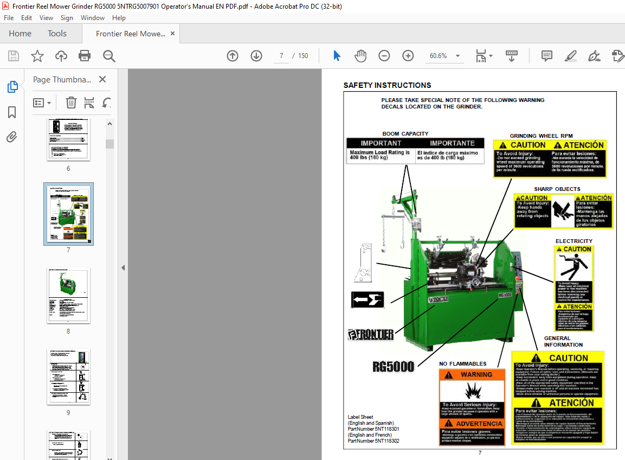
Task: Select page 7 thumbnail
Action: 68,214
